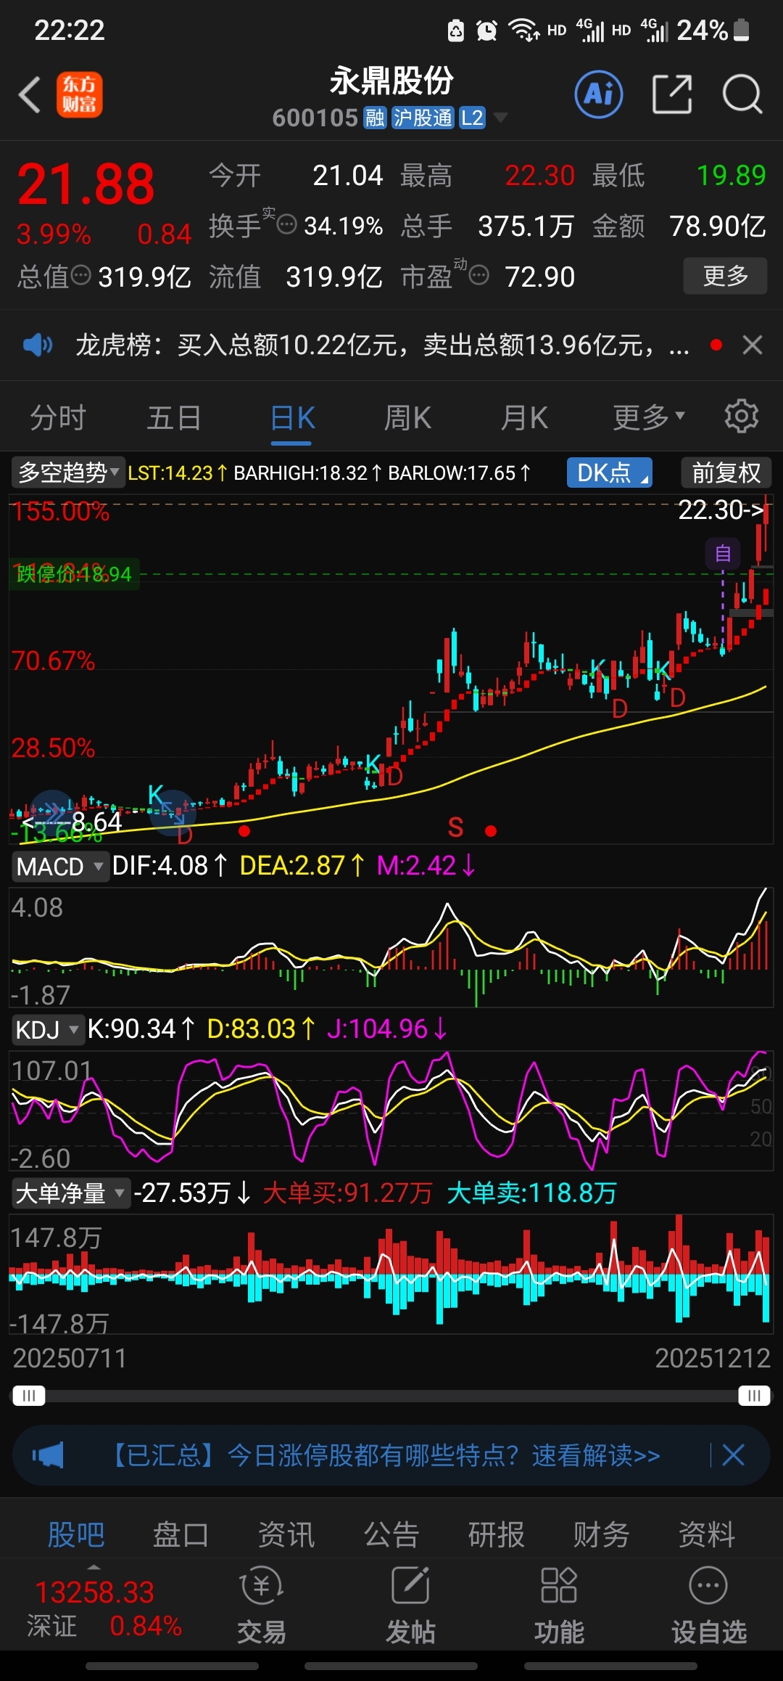783x1681 pixels.
Task: Open 财务 tab
Action: (x=601, y=1534)
